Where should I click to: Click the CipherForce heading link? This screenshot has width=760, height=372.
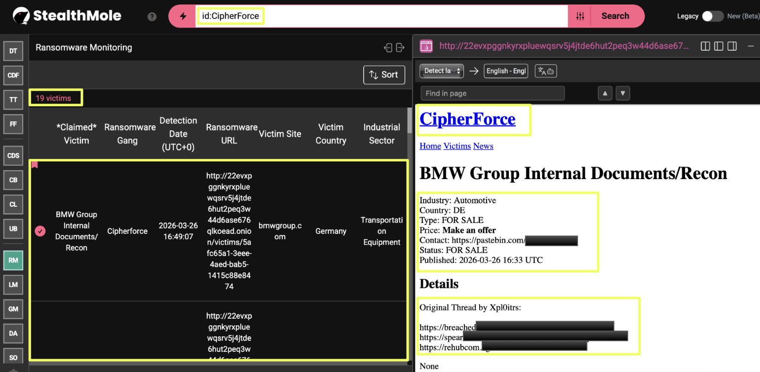click(467, 119)
